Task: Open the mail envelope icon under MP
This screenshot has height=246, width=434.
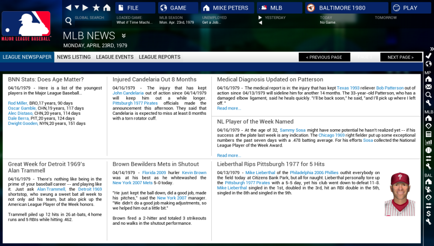Action: point(428,87)
